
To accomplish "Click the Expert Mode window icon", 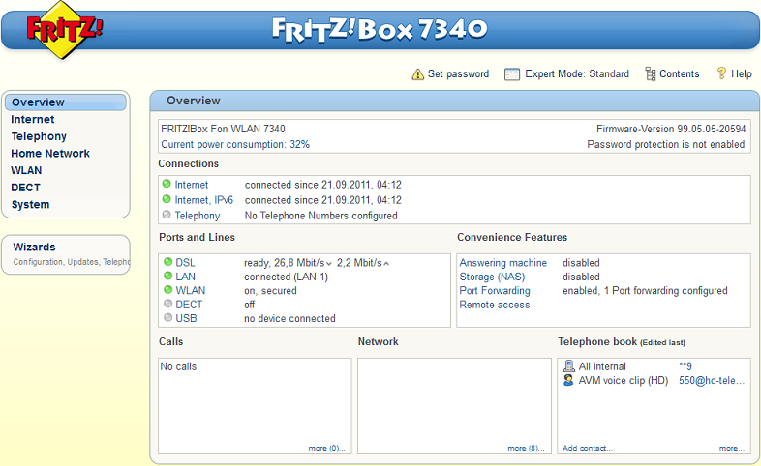I will [x=511, y=74].
